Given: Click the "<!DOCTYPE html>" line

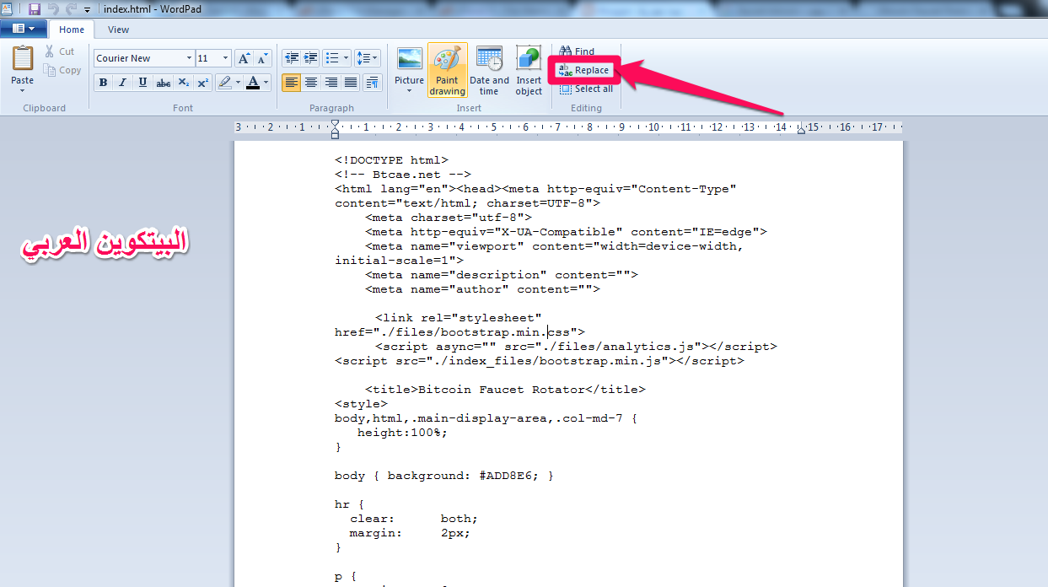Looking at the screenshot, I should tap(391, 159).
